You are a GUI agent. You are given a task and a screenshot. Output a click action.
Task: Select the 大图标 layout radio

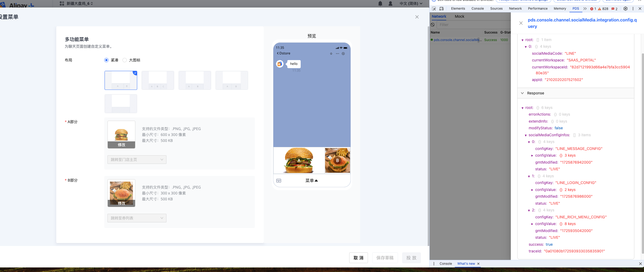125,60
